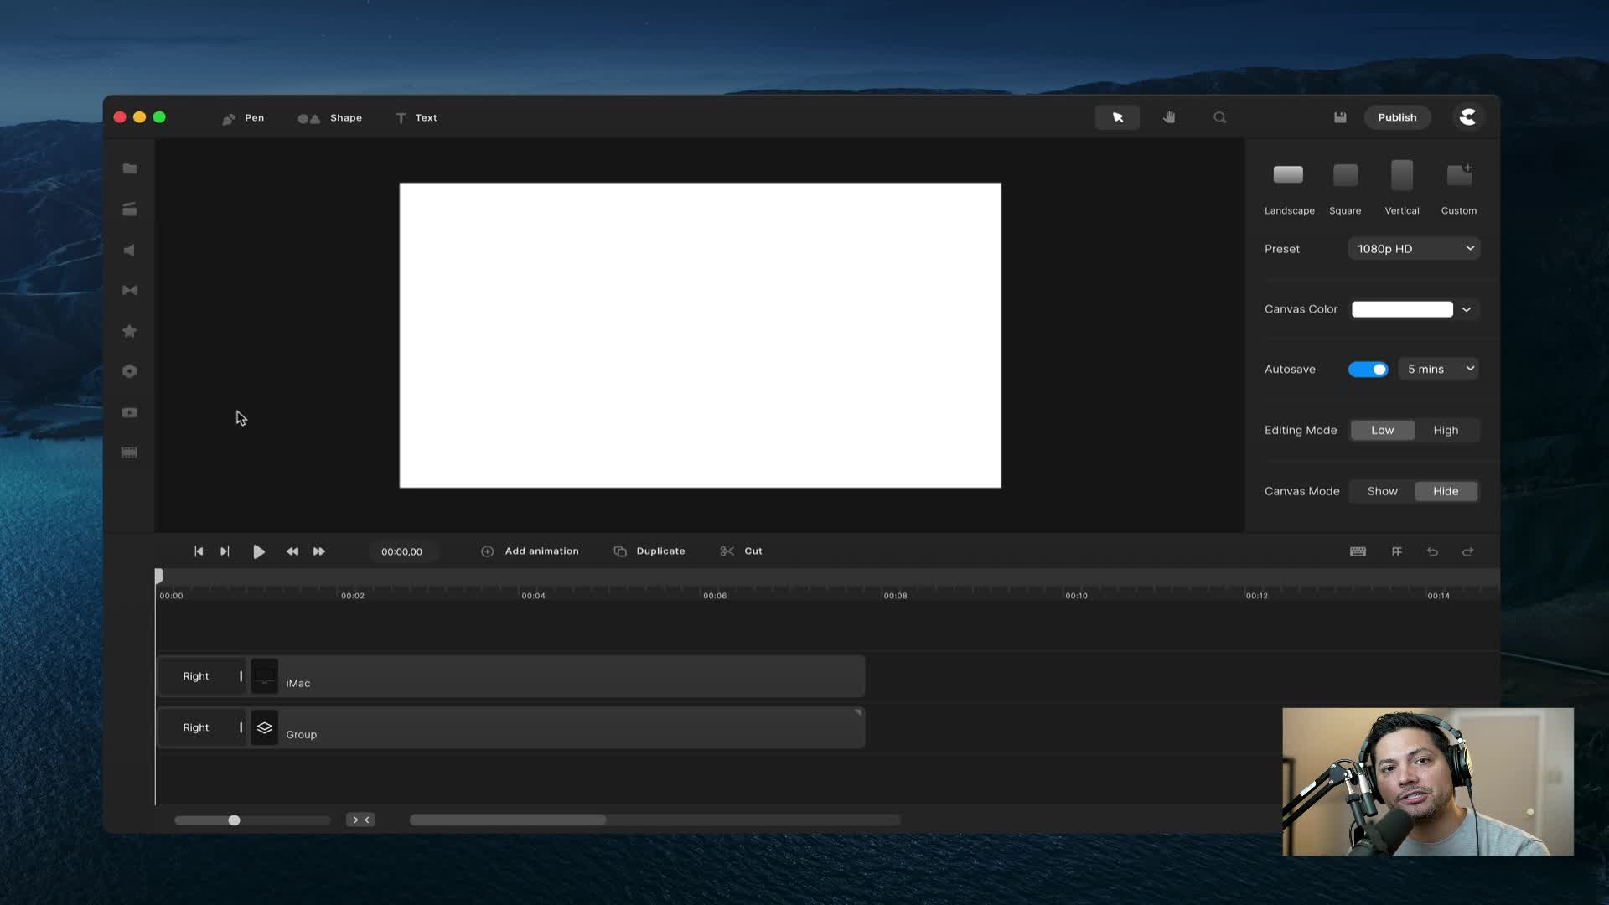The image size is (1609, 905).
Task: Choose the Vertical canvas layout
Action: (x=1402, y=188)
